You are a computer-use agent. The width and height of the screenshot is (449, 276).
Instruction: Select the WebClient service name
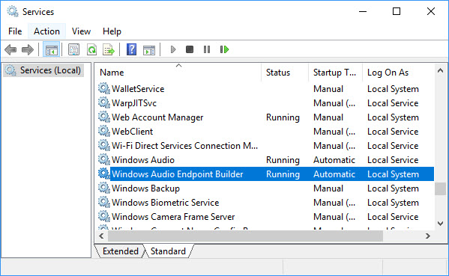(132, 132)
